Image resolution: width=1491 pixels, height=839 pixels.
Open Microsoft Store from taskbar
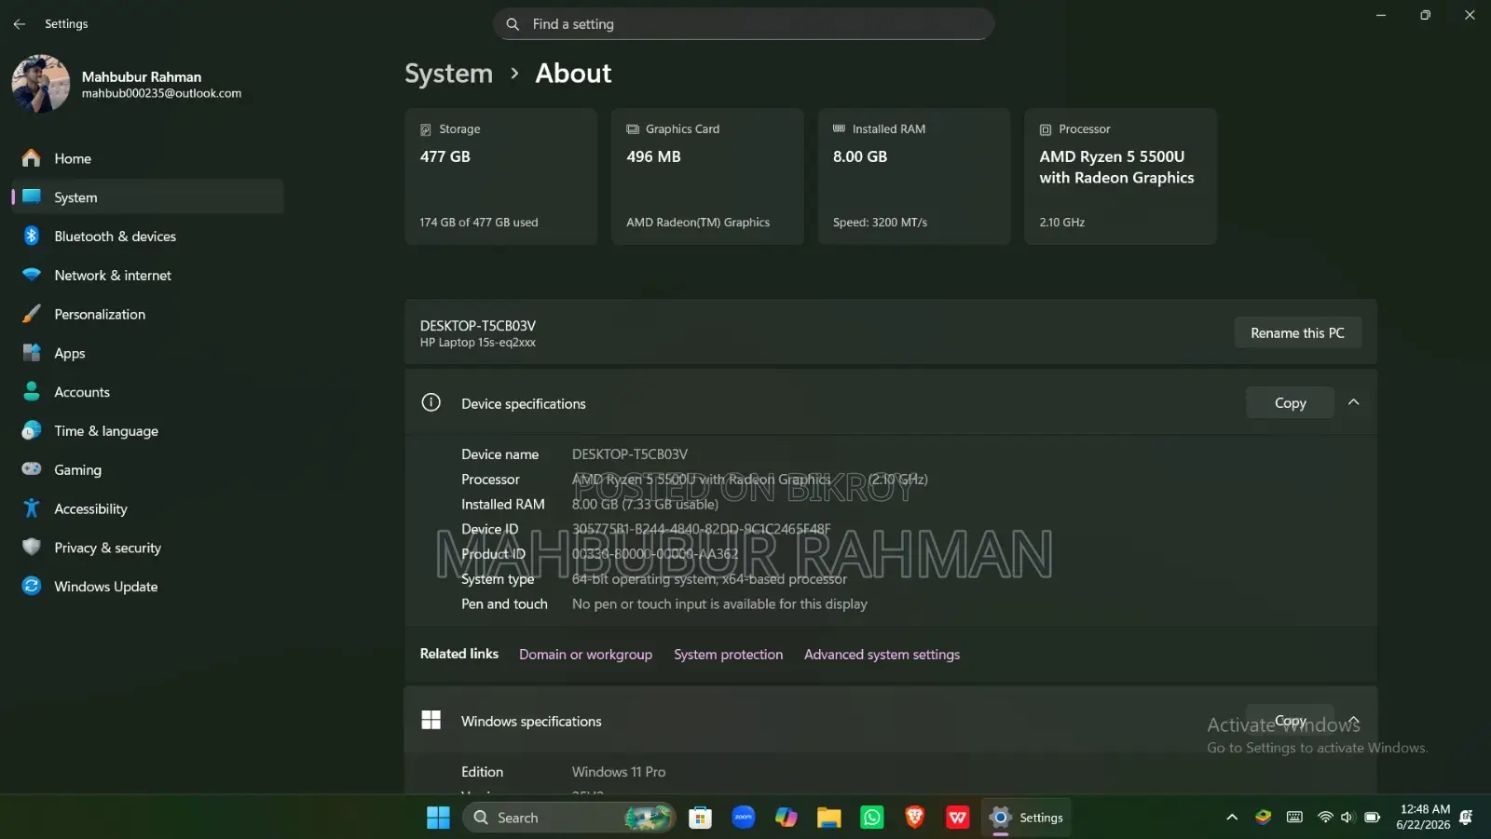coord(700,818)
